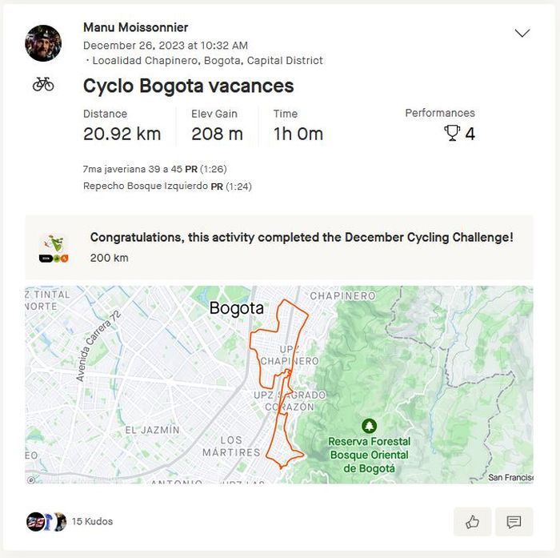Click the kudos givers' avatar group
Screen dimensions: 560x558
[x=46, y=521]
